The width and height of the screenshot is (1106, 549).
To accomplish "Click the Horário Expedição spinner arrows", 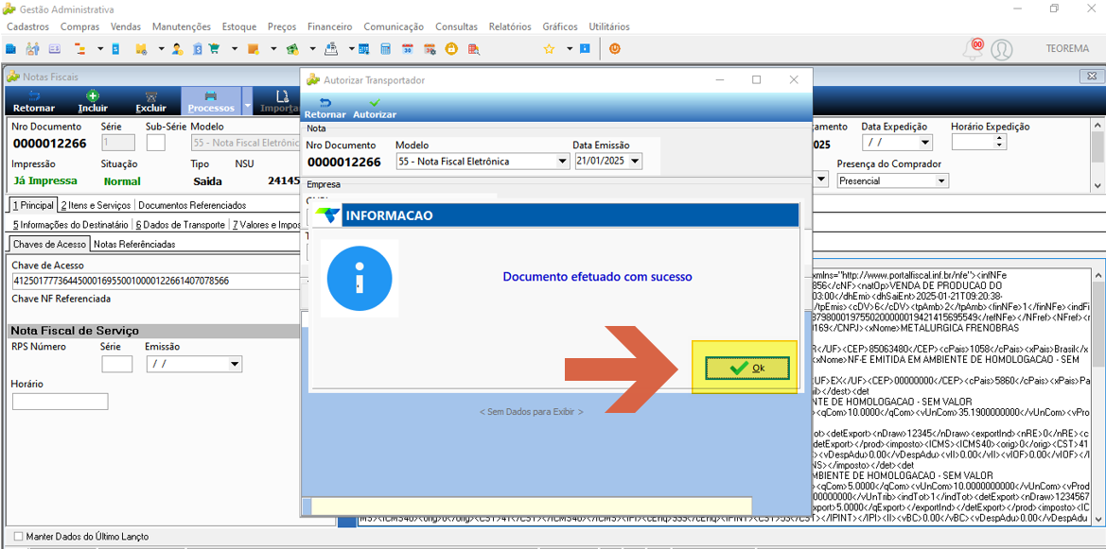I will tap(999, 142).
